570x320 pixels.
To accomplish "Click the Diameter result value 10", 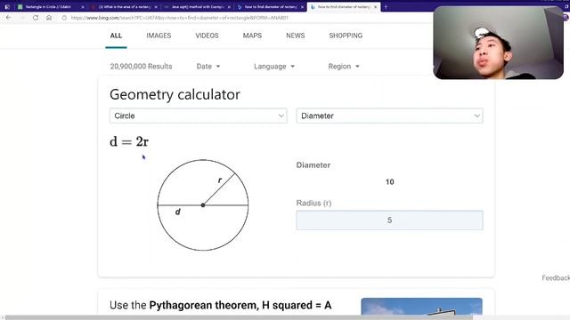I will (389, 181).
